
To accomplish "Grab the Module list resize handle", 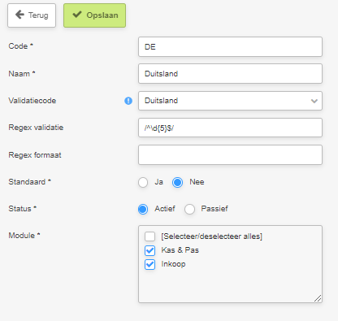I will [318, 298].
